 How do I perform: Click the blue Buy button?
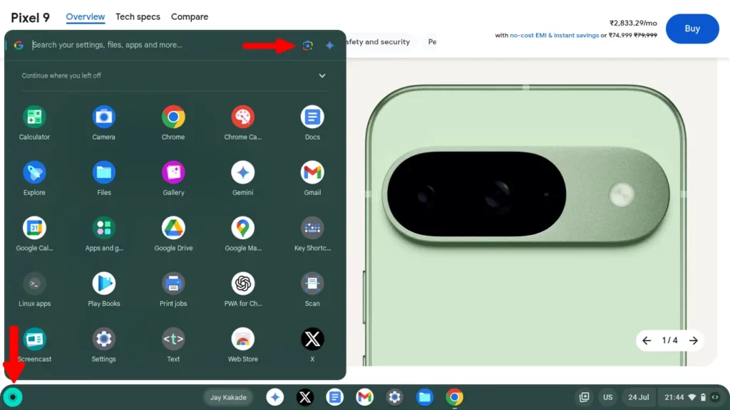tap(692, 28)
